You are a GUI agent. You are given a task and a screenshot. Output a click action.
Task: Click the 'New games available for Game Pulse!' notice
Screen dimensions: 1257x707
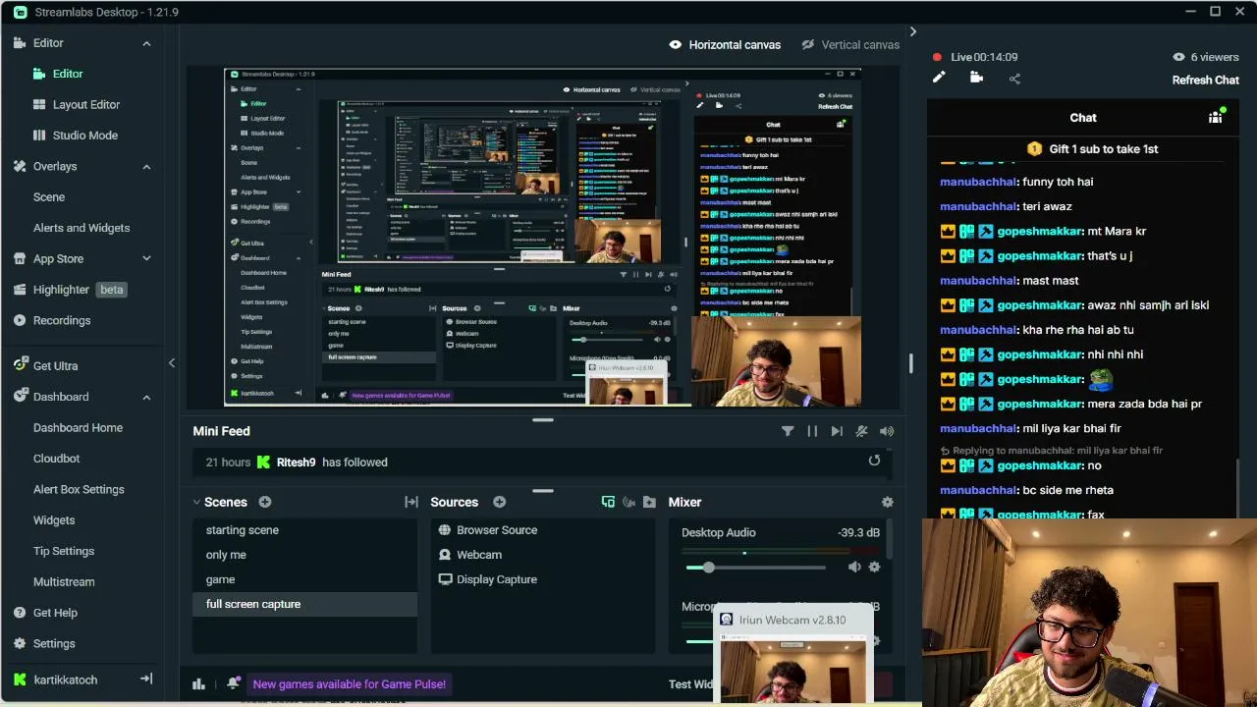pos(349,684)
